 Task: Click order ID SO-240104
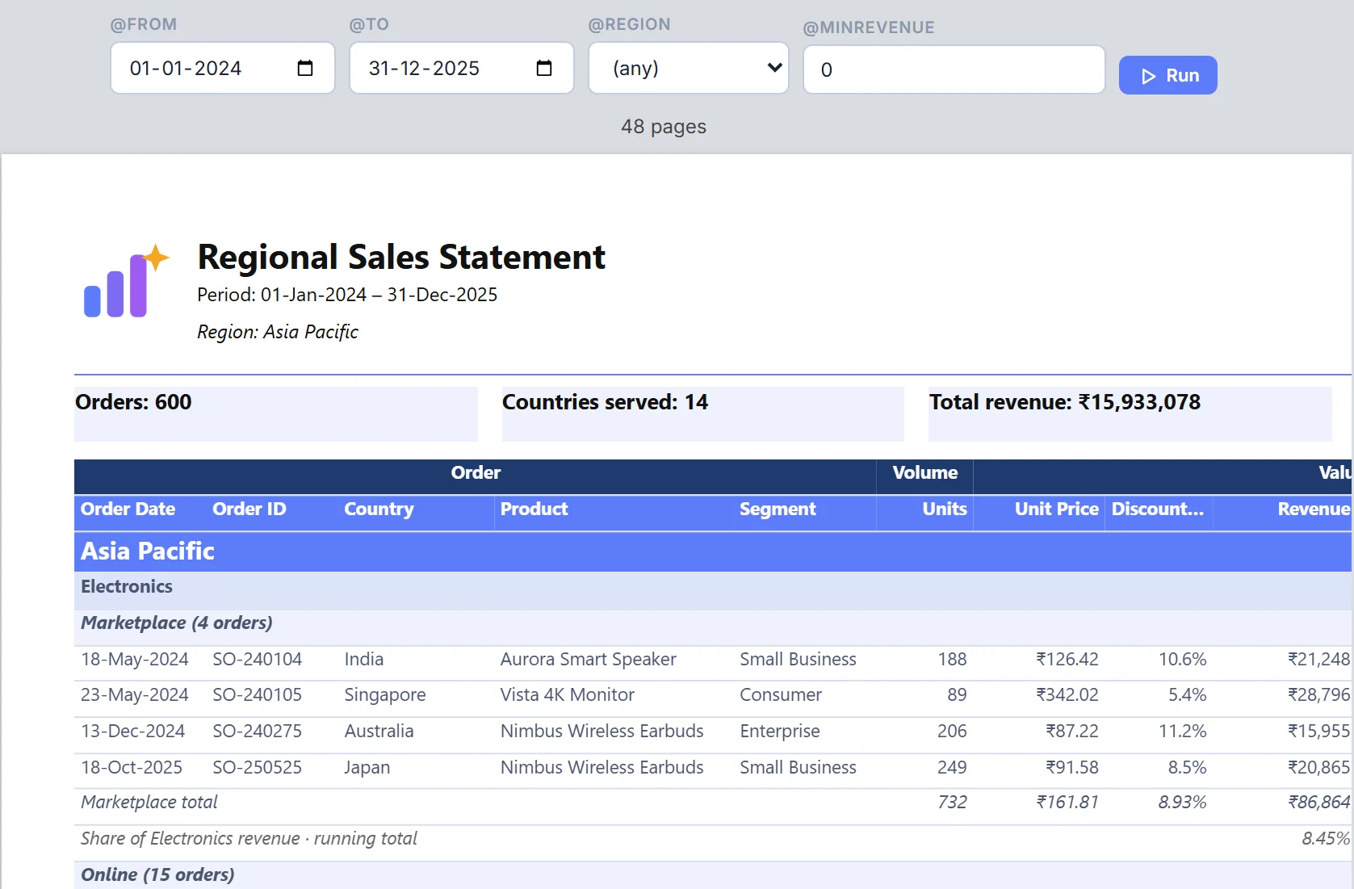pyautogui.click(x=258, y=660)
